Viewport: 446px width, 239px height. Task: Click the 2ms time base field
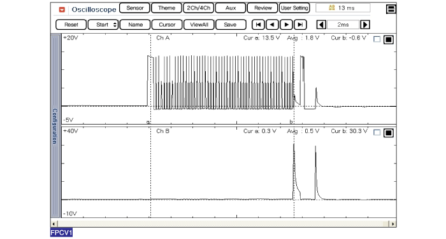(x=343, y=25)
